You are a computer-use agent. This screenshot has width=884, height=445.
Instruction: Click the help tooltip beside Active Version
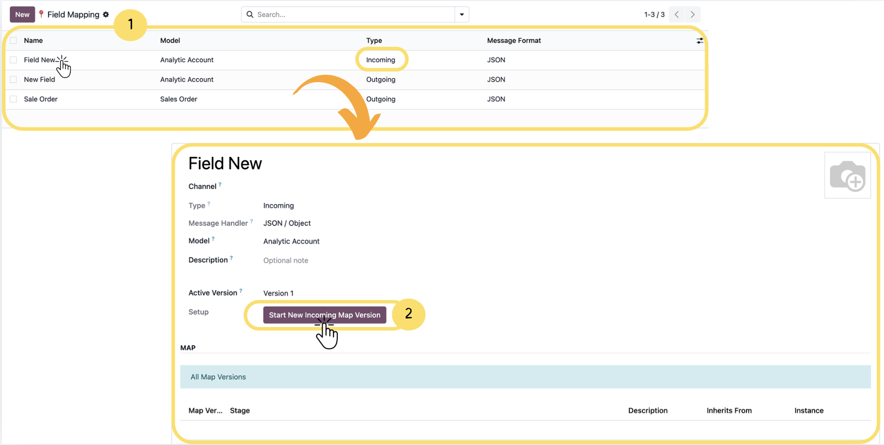pyautogui.click(x=241, y=291)
